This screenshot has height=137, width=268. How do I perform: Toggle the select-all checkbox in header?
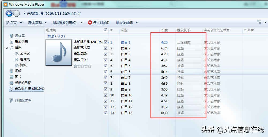(x=106, y=30)
